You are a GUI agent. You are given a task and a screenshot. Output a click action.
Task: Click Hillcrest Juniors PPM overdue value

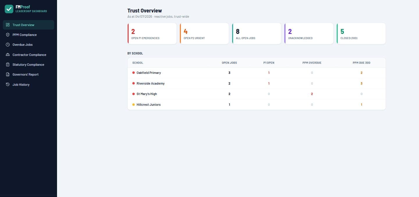click(312, 105)
